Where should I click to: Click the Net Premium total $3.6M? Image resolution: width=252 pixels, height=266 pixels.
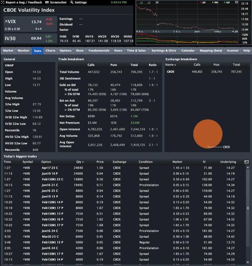click(135, 123)
